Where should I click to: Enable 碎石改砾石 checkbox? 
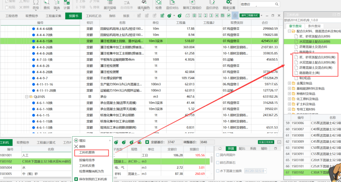pos(218,162)
